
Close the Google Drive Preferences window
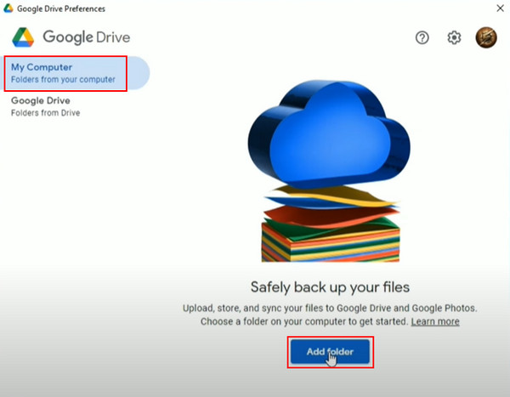tap(500, 9)
